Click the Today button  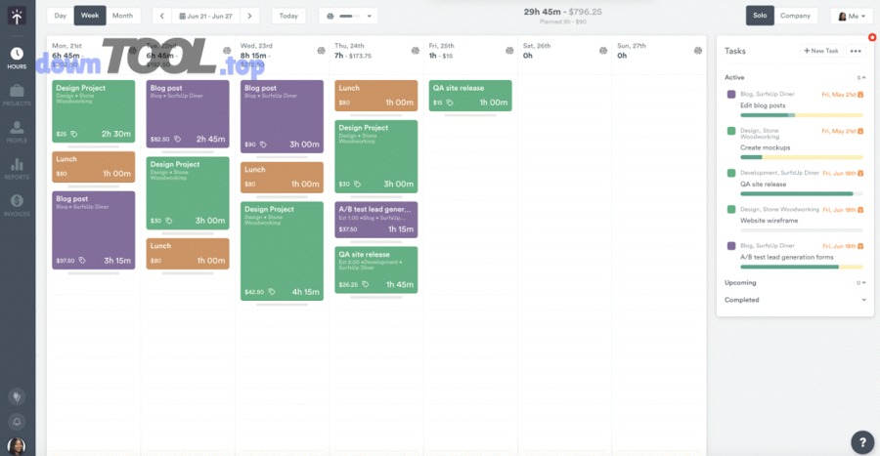[x=287, y=16]
